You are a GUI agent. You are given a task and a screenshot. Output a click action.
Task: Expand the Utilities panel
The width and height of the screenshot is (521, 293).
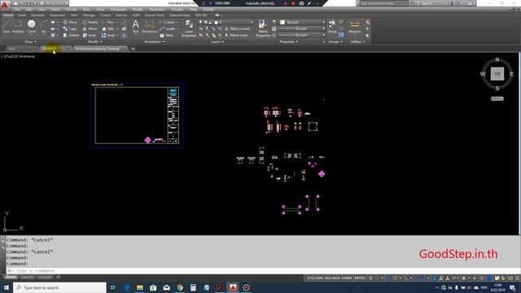(358, 42)
